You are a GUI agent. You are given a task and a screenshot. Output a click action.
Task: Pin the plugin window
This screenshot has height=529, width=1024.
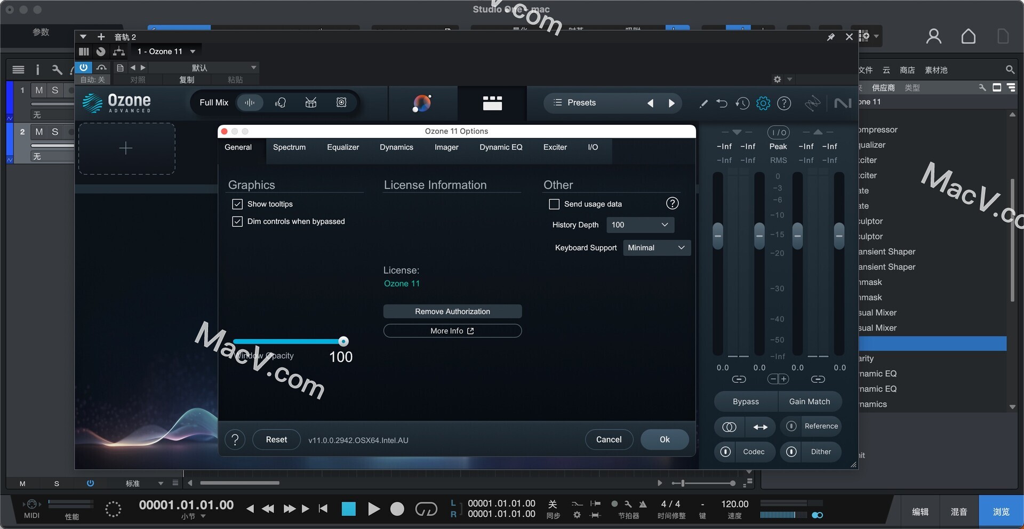coord(830,37)
